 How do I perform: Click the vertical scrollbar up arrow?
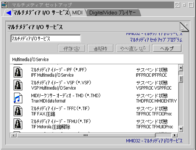pyautogui.click(x=181, y=68)
